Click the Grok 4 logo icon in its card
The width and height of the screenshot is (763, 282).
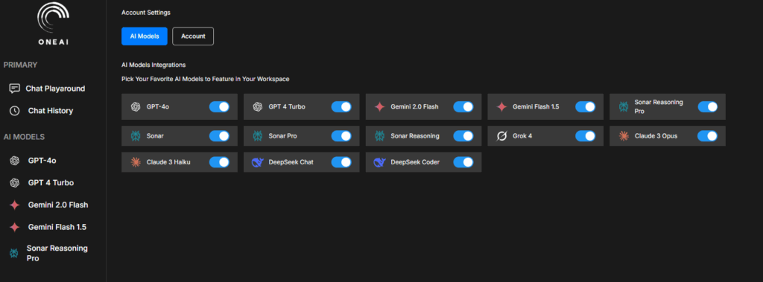pos(501,136)
